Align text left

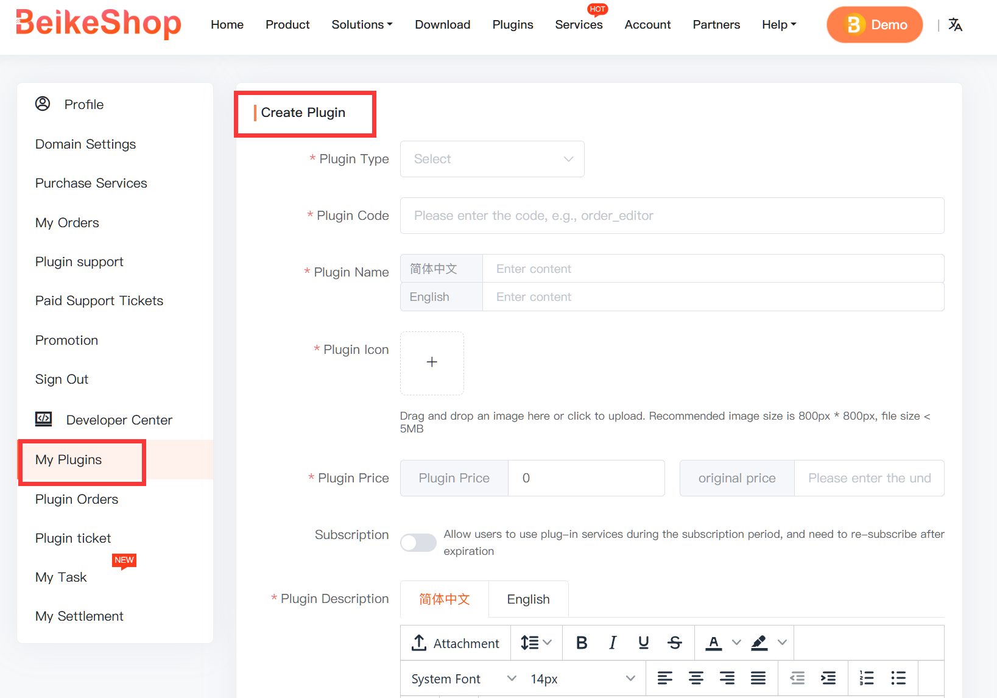pyautogui.click(x=664, y=678)
